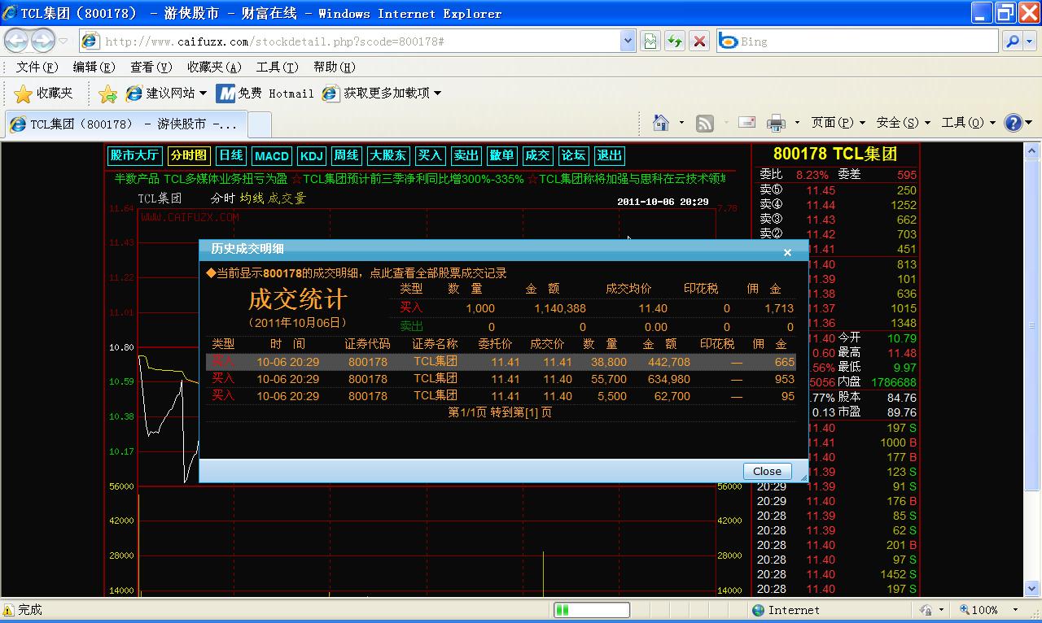This screenshot has width=1042, height=623.
Task: Click the Bing search magnifier icon
Action: [1012, 41]
